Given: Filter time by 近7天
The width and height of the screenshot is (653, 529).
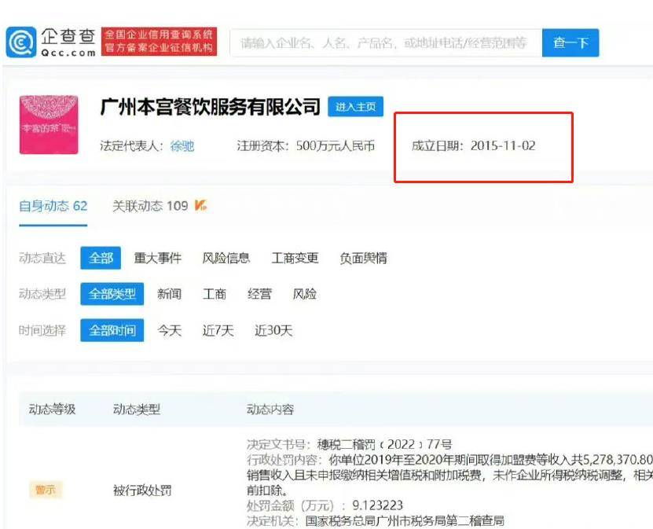Looking at the screenshot, I should 218,331.
